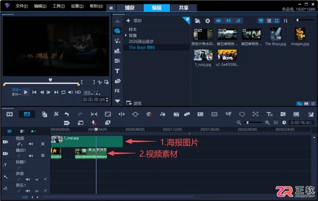Open the record/capture microphone option
318x201 pixels.
(94, 123)
